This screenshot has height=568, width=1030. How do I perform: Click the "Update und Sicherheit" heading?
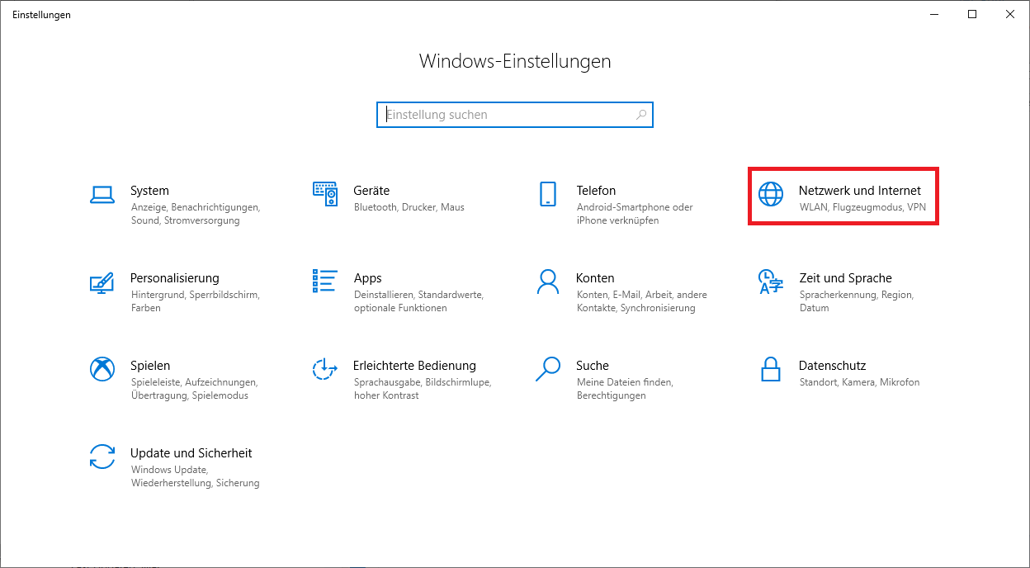point(191,453)
